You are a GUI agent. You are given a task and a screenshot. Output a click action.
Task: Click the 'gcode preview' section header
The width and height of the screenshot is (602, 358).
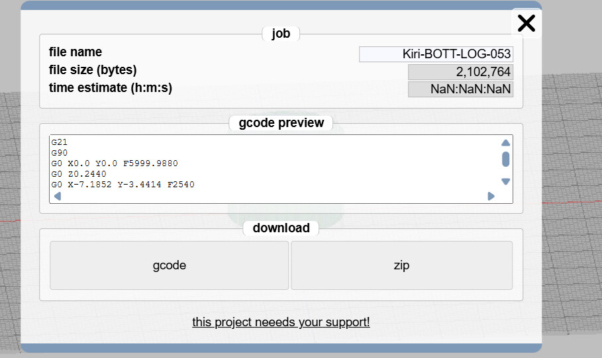(x=281, y=123)
